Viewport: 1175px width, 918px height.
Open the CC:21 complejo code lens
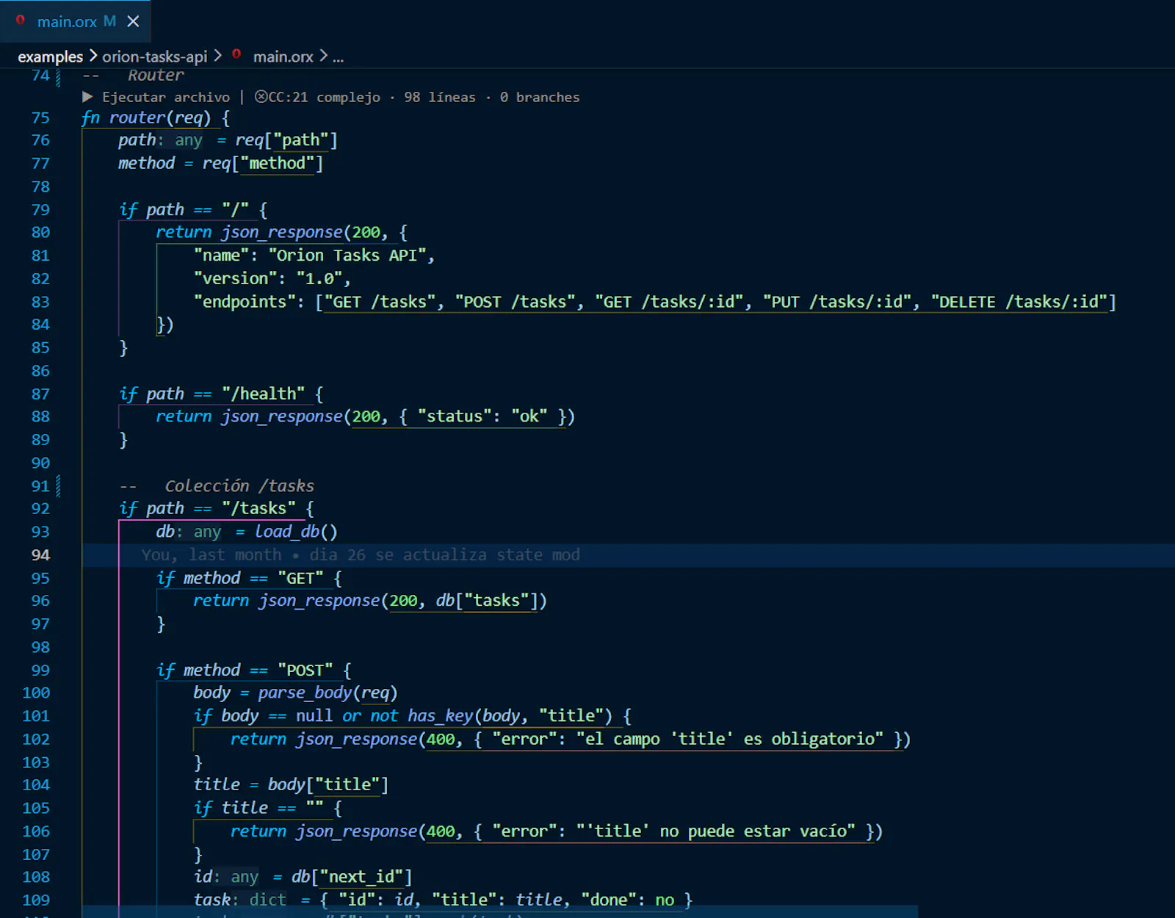click(317, 97)
